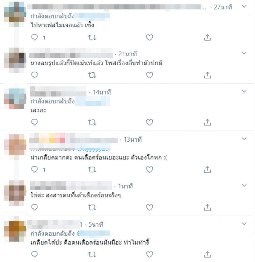255x262 pixels.
Task: Like the tweet posted 1 minute ago
Action: [149, 207]
